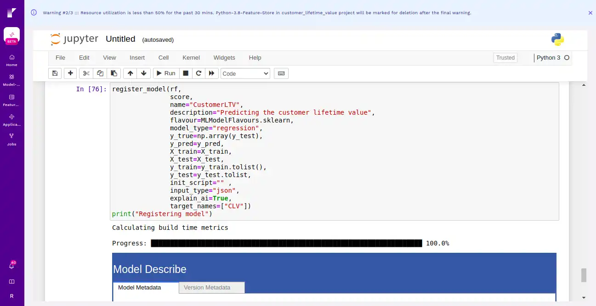The height and width of the screenshot is (306, 596).
Task: Move the selected cell up with the arrow
Action: [x=130, y=73]
